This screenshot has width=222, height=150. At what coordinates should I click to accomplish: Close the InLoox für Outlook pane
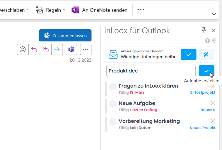[214, 30]
